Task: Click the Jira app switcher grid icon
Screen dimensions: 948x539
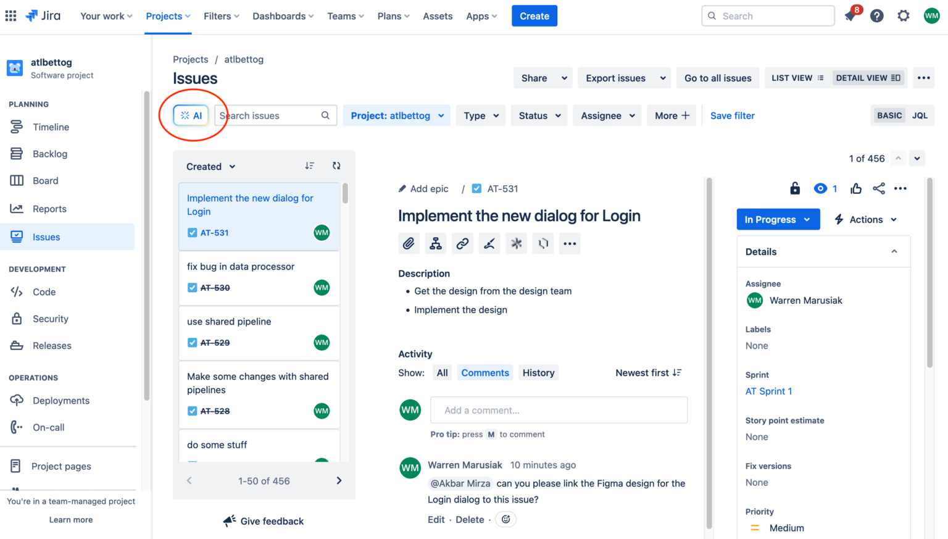Action: pos(10,15)
